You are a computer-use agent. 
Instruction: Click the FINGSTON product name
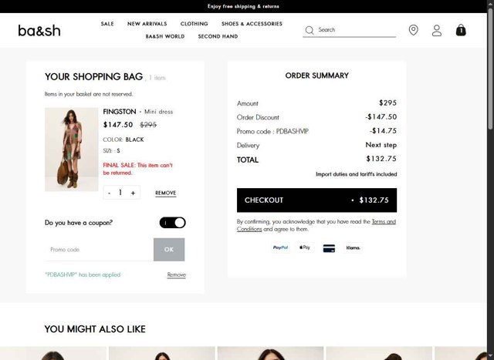pyautogui.click(x=120, y=112)
